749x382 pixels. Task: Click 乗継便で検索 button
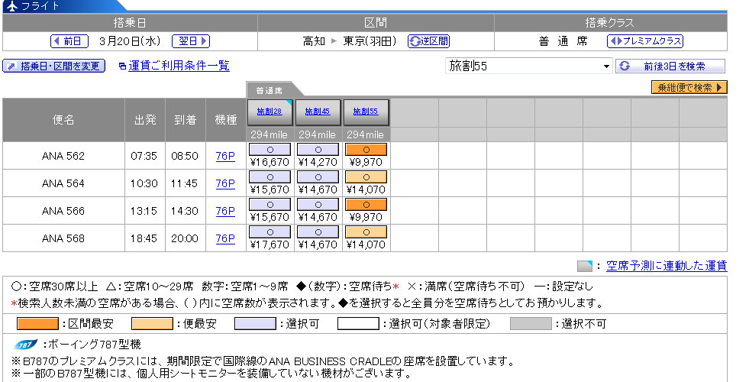pos(689,88)
